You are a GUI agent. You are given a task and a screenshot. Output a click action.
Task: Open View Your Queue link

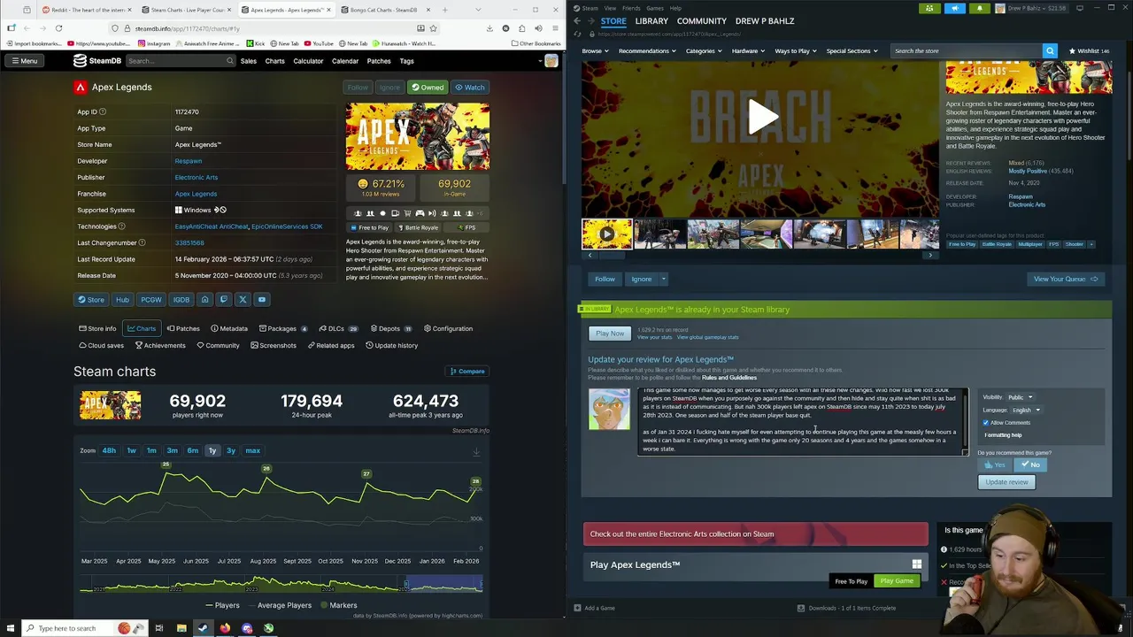coord(1065,279)
